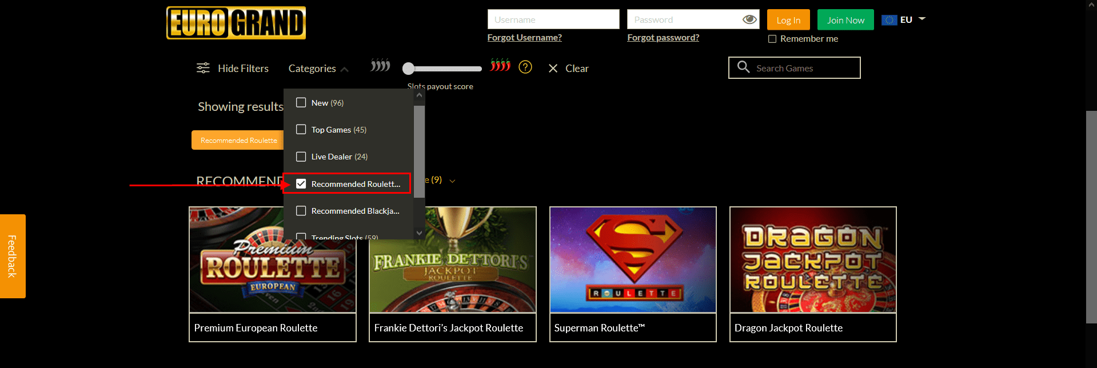
Task: Click the high payout red chili peppers icon
Action: coord(500,65)
